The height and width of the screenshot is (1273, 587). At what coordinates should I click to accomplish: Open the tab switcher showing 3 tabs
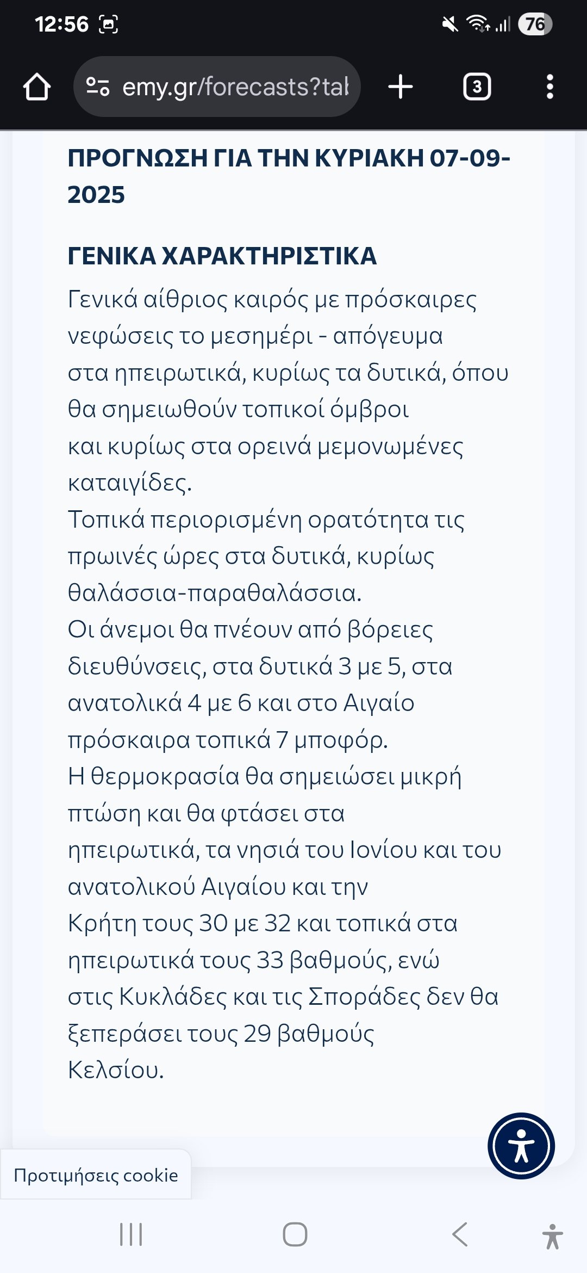(477, 87)
